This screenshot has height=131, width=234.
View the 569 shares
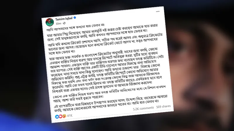(163, 107)
